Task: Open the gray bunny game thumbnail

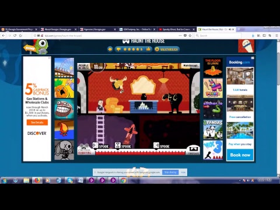Action: point(64,150)
